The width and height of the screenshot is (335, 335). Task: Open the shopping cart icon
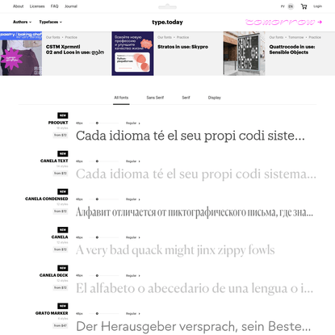click(x=304, y=6)
